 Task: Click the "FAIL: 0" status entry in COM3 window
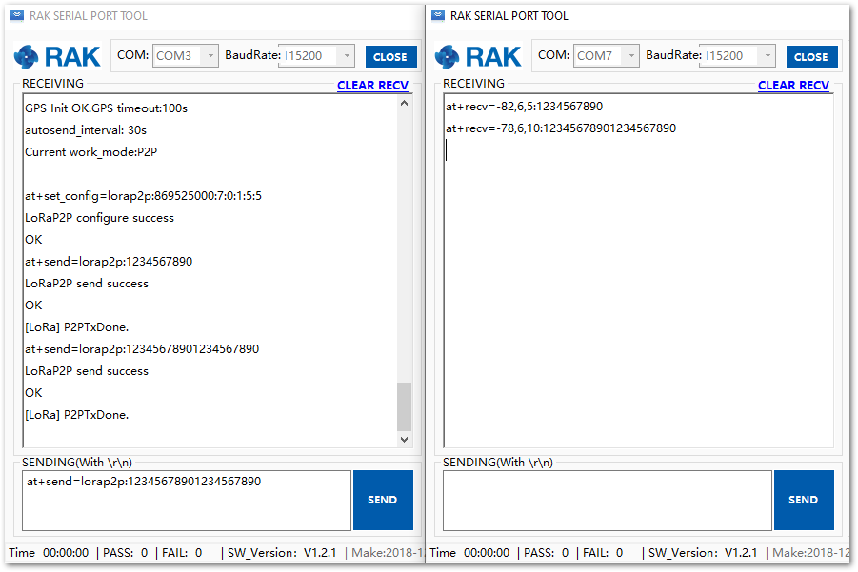(x=182, y=553)
